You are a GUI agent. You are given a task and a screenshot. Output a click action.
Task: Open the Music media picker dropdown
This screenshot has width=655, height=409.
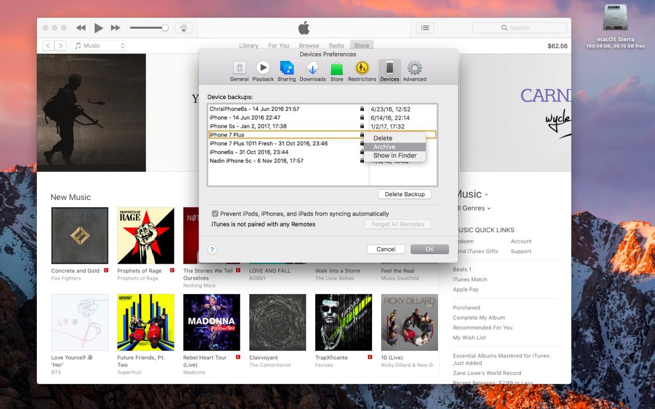click(98, 46)
